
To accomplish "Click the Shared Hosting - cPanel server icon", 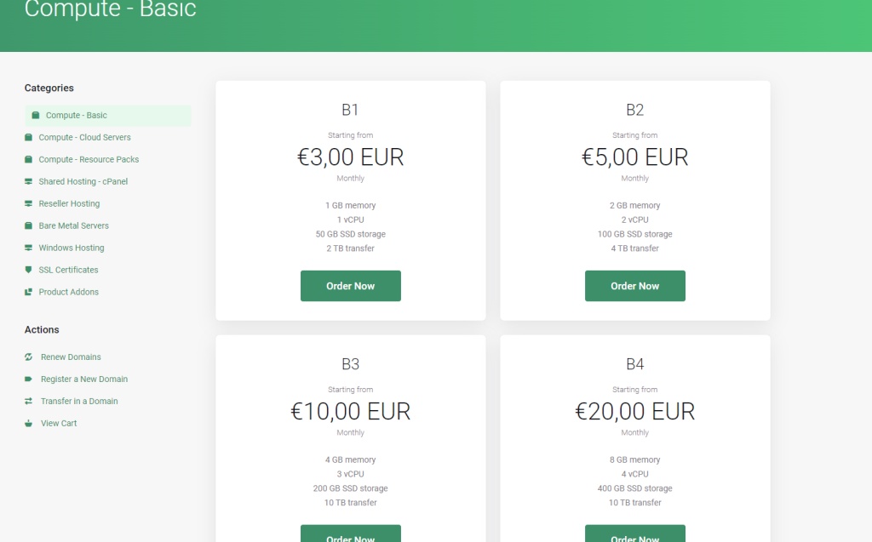I will (x=28, y=181).
